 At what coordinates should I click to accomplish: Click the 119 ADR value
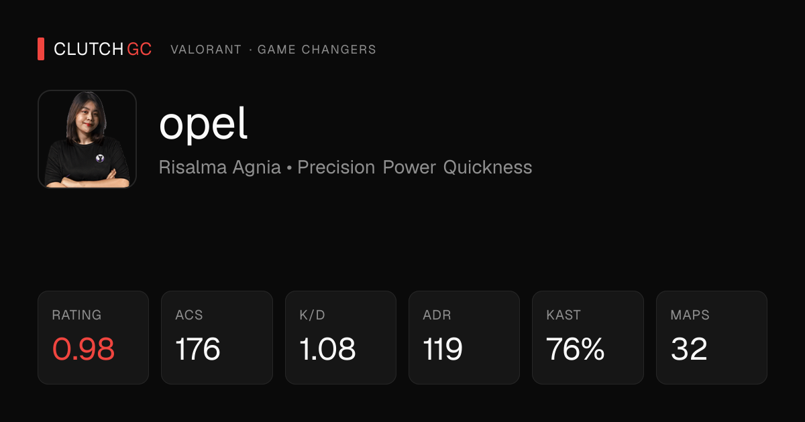pos(443,349)
